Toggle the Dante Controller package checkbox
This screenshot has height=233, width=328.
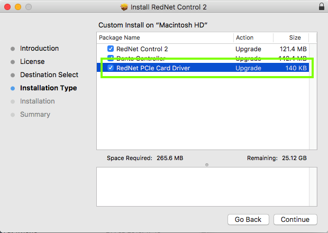(x=111, y=58)
